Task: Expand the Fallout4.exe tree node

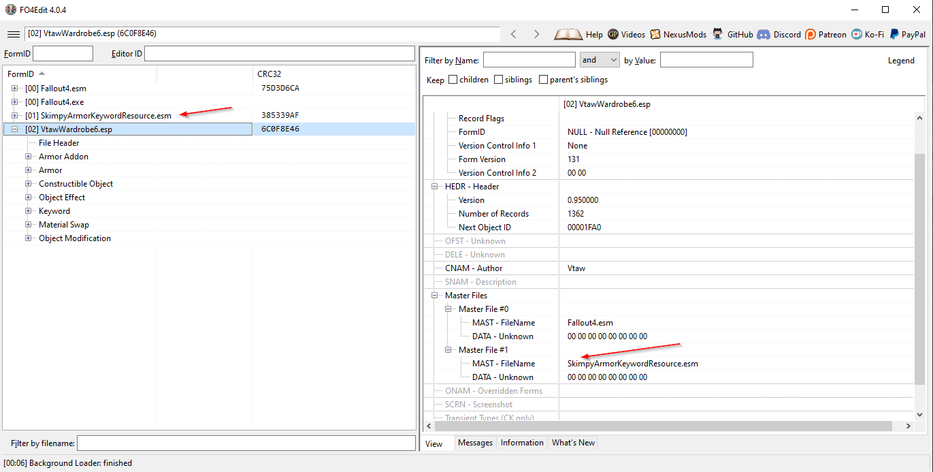Action: [15, 102]
